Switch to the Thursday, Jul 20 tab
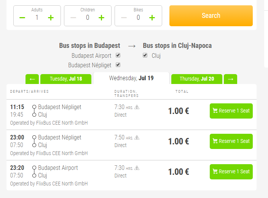 (x=196, y=79)
